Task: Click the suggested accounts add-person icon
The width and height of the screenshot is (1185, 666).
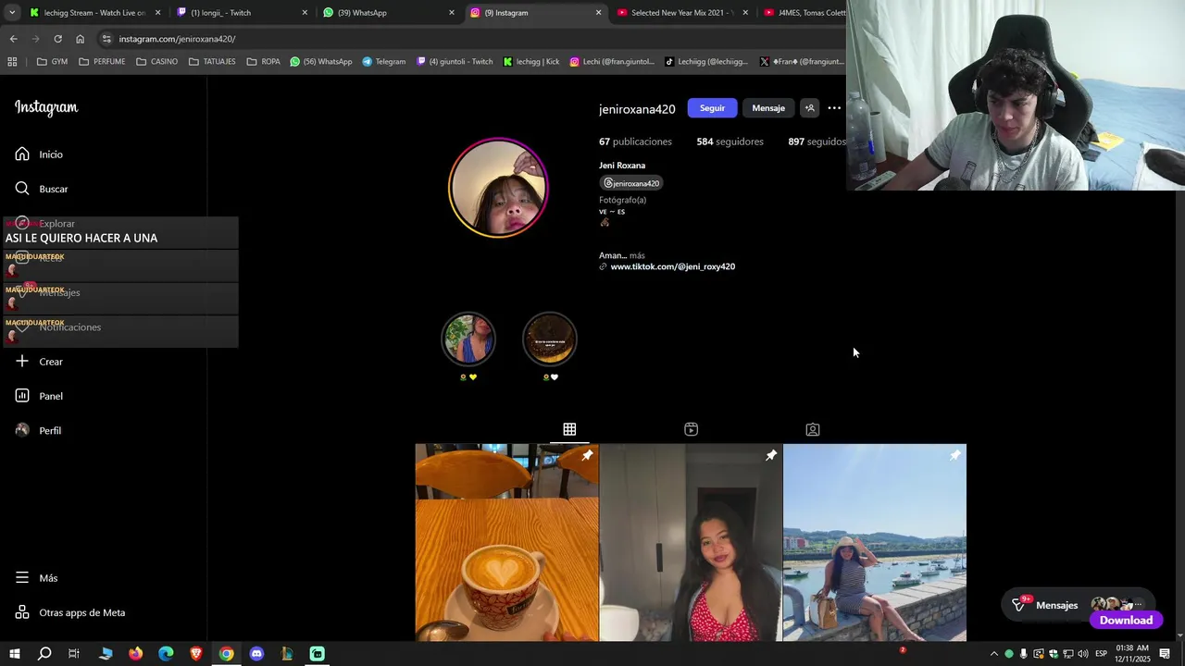Action: point(810,108)
